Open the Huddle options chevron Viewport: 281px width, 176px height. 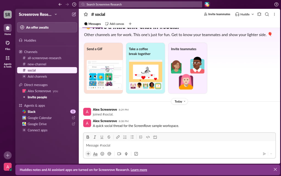pos(253,14)
